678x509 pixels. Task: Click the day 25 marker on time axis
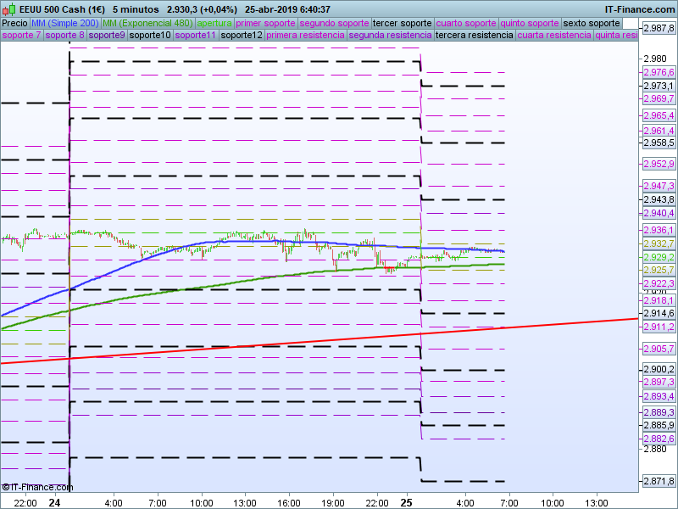406,503
